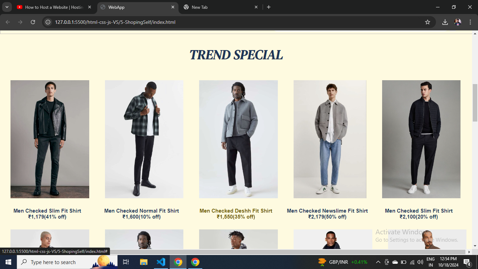Open the Chrome downloads icon

coord(445,22)
